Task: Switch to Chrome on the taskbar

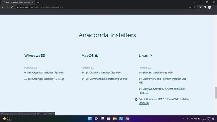Action: pyautogui.click(x=127, y=119)
